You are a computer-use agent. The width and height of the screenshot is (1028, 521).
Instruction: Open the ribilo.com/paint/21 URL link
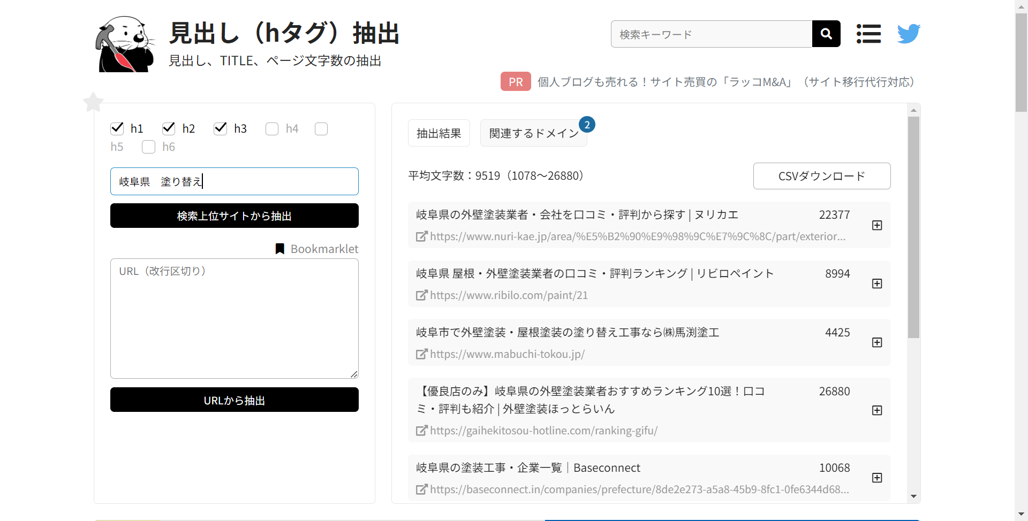(x=509, y=295)
